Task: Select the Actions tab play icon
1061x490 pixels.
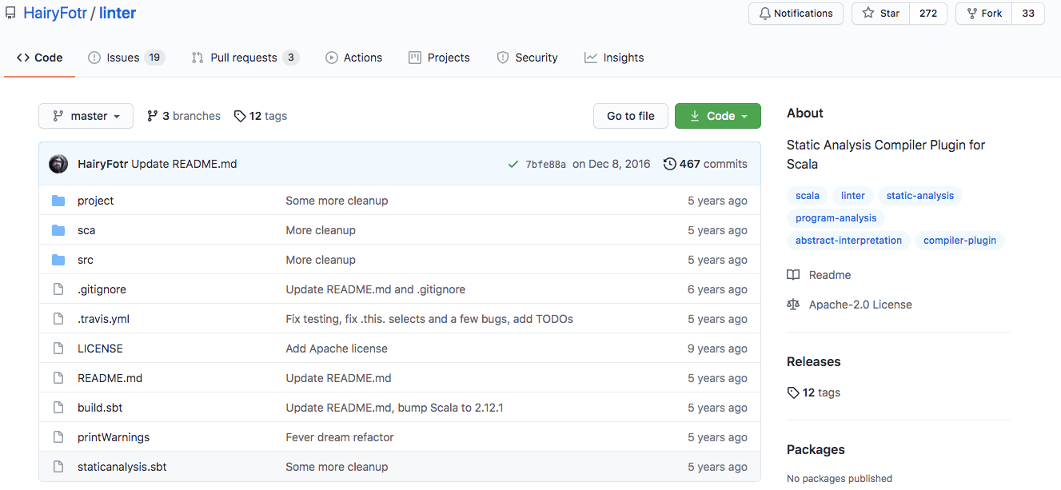Action: [x=331, y=57]
